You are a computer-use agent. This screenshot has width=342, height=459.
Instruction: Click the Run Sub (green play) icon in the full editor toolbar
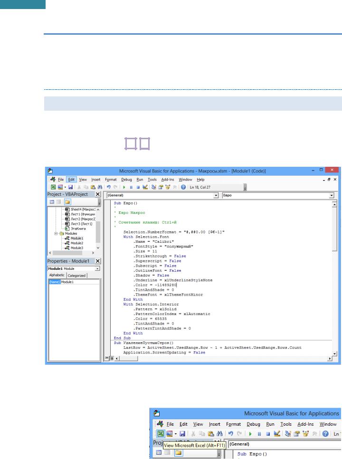124,188
